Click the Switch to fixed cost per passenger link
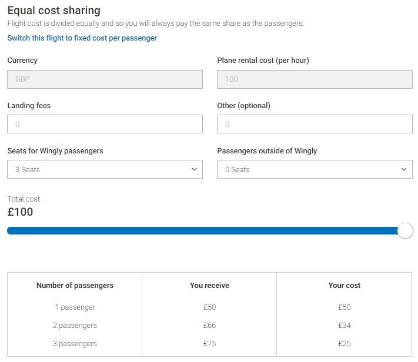418x362 pixels. 82,38
